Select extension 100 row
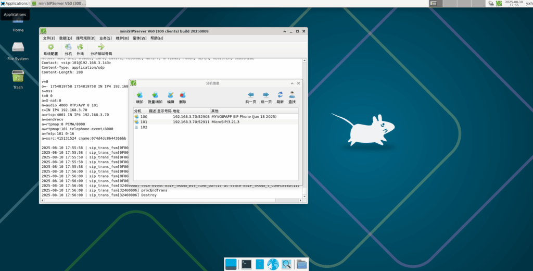 click(216, 116)
